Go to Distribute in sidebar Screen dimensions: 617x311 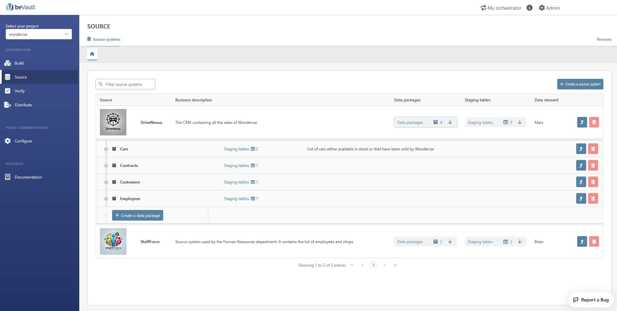[x=23, y=105]
